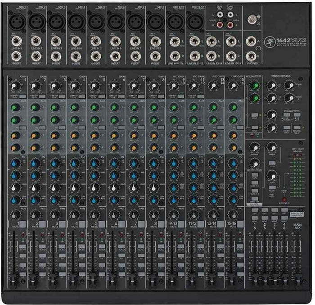Select the MIC 1 XLR input jack
315x305 pixels.
17,22
